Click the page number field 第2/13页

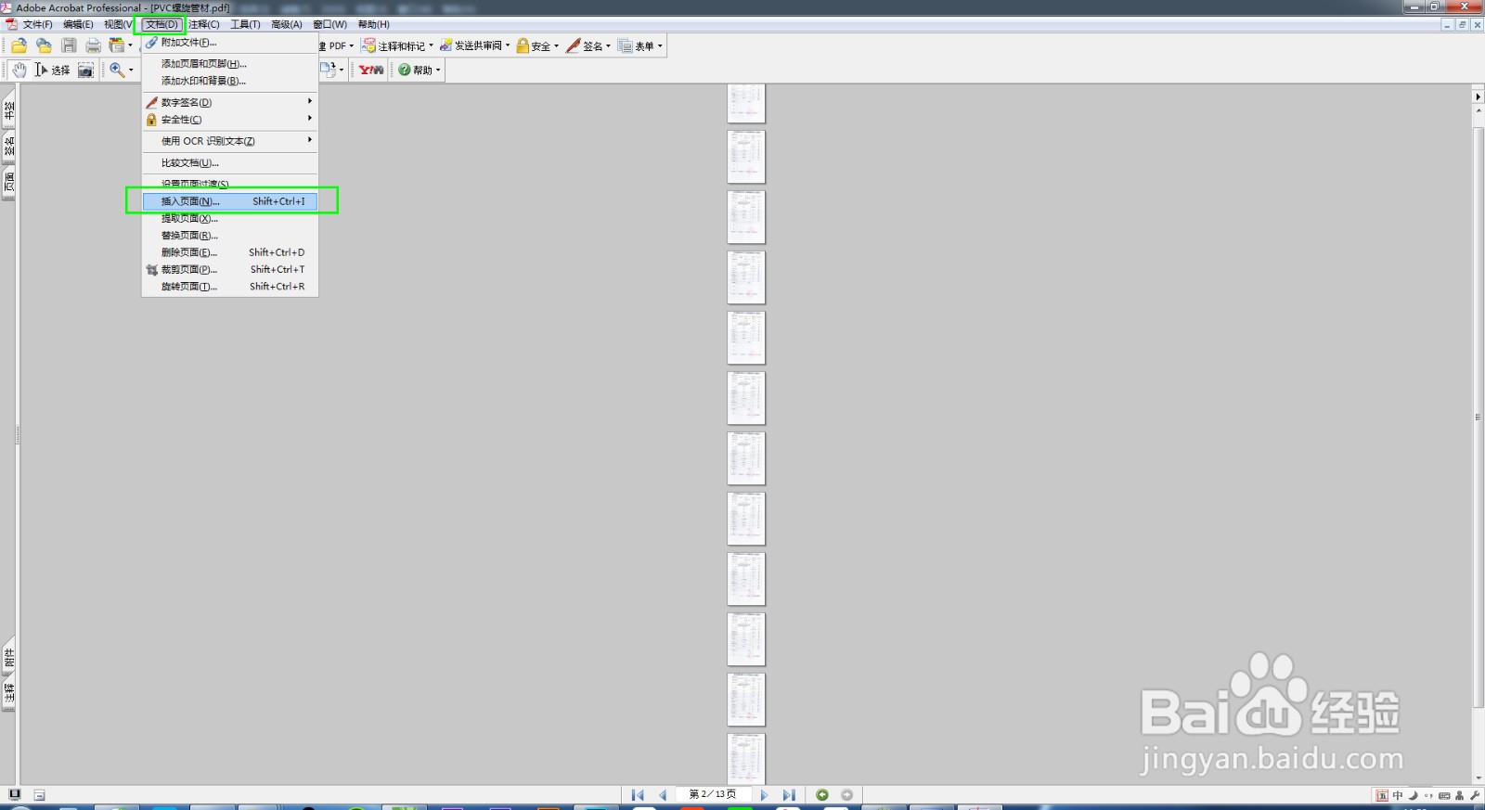[713, 795]
